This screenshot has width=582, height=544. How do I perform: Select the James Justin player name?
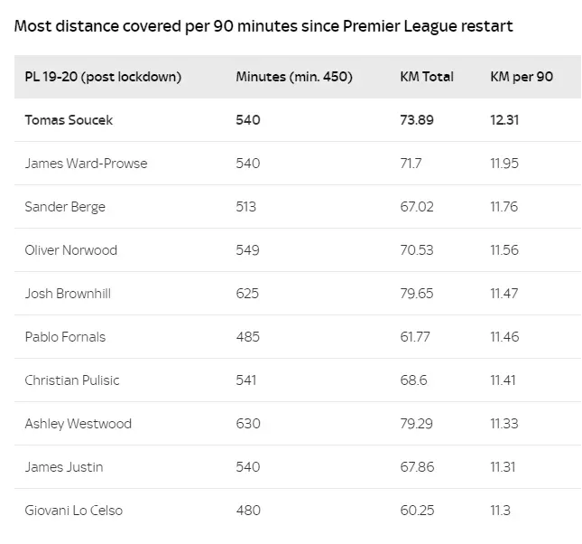pyautogui.click(x=64, y=467)
